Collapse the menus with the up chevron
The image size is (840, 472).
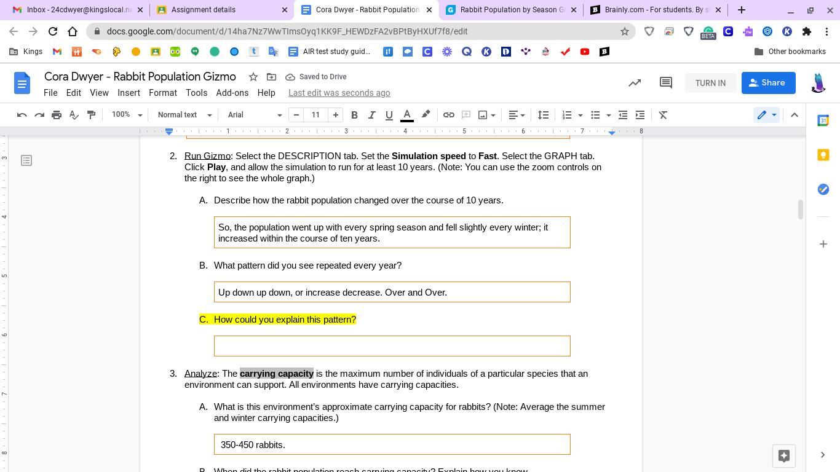coord(794,115)
